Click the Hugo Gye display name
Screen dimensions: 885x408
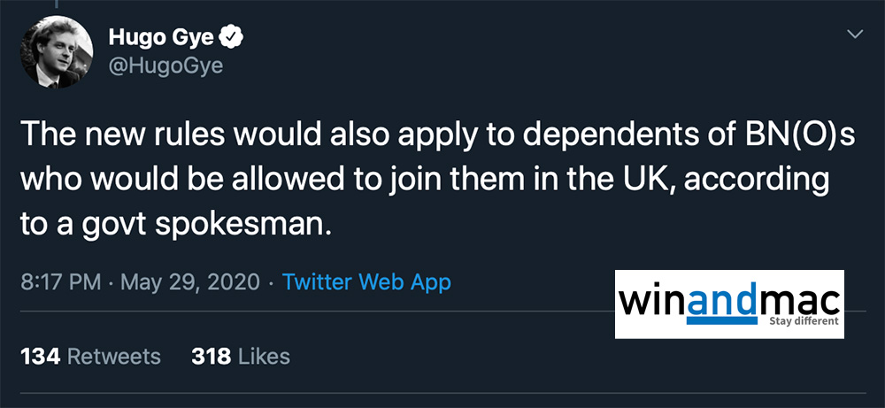click(161, 37)
